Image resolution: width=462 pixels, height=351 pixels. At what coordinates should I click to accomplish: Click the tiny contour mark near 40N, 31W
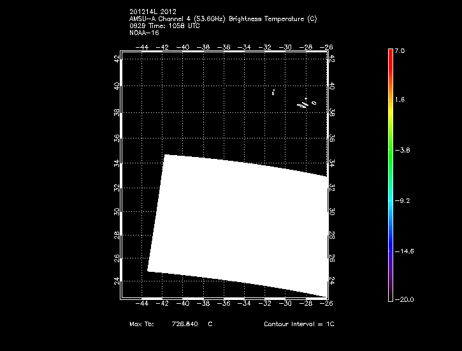click(273, 92)
